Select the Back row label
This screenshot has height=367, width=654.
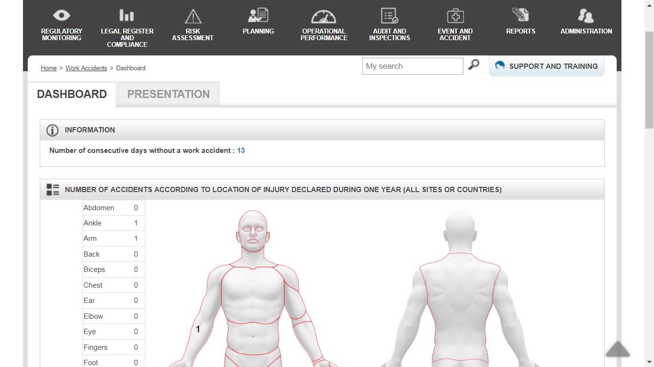(x=91, y=254)
